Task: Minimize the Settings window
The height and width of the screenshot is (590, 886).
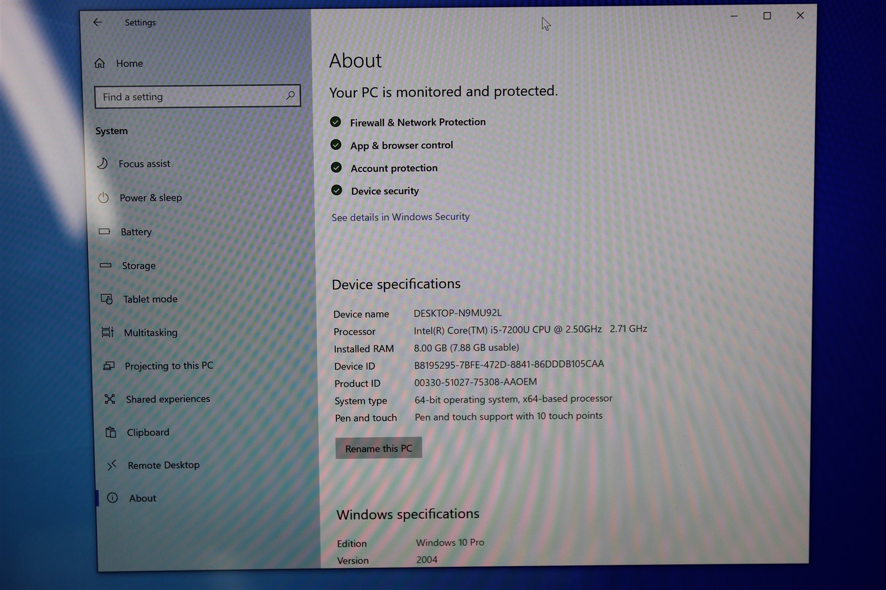Action: pos(734,16)
